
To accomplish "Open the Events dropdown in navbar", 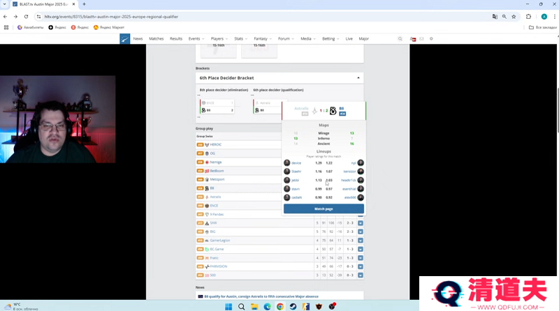I will point(196,39).
